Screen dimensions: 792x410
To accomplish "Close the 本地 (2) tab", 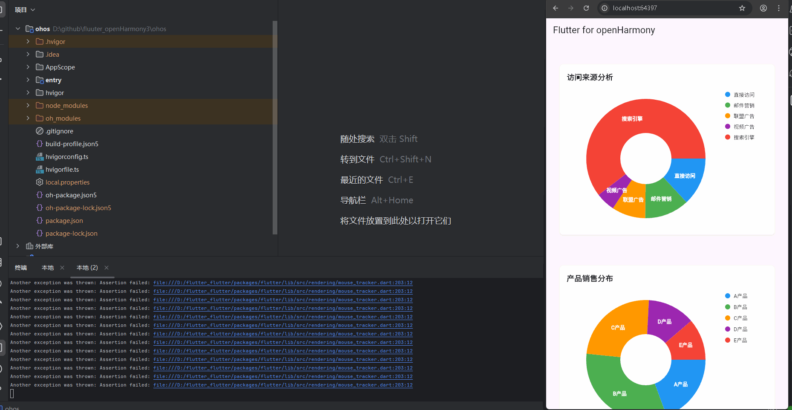I will pos(106,268).
